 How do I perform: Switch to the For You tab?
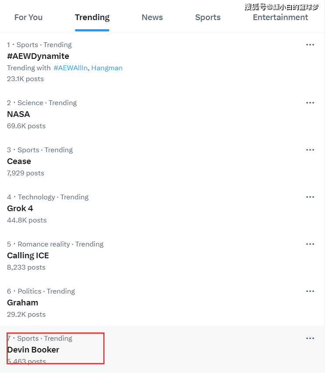pos(28,17)
